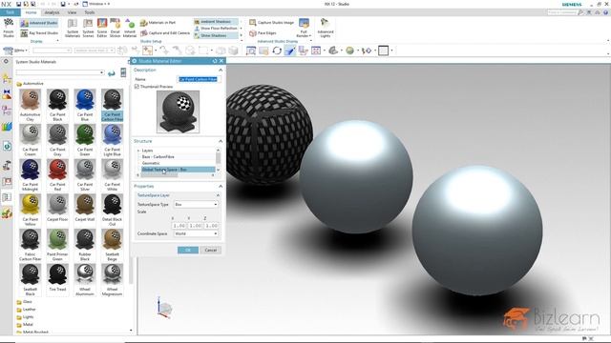Image resolution: width=611 pixels, height=343 pixels.
Task: Toggle Ambient Shadows option
Action: click(x=216, y=22)
